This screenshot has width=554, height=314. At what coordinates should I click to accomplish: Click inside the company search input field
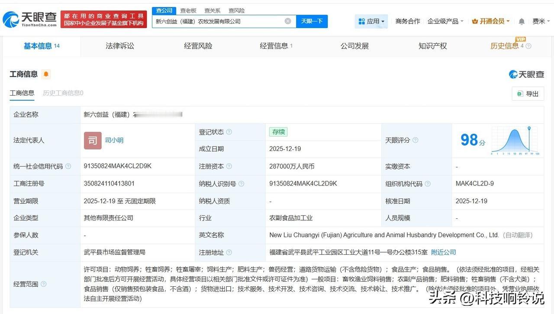216,21
